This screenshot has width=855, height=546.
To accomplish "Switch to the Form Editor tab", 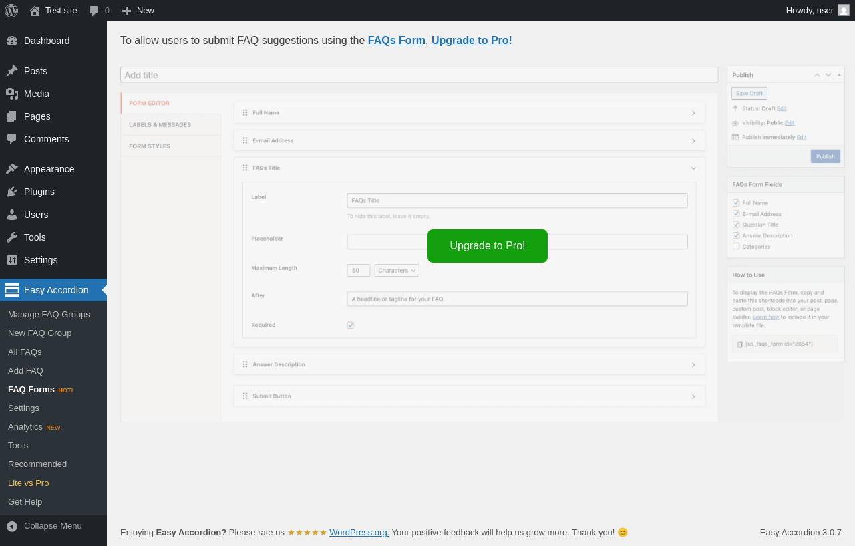I will coord(171,104).
